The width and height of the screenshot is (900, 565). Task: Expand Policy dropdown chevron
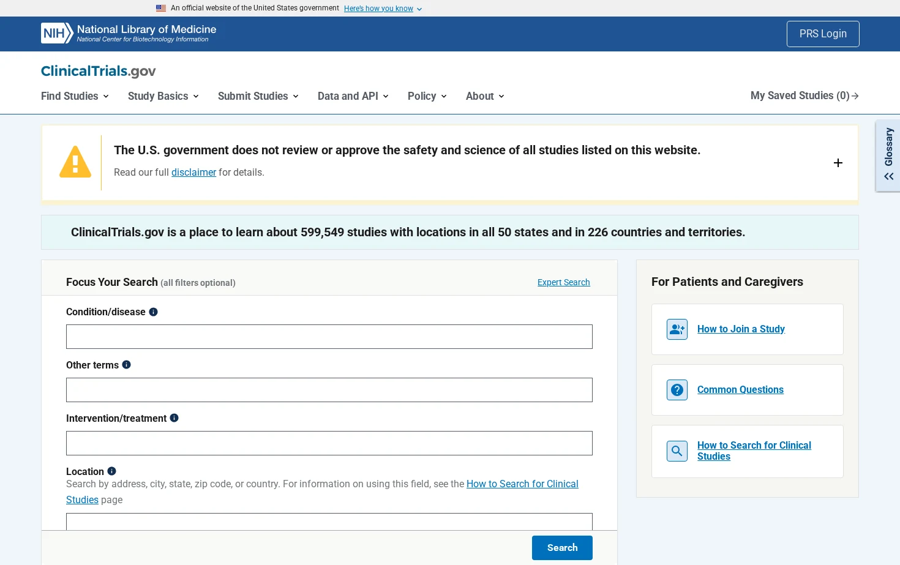(x=444, y=97)
